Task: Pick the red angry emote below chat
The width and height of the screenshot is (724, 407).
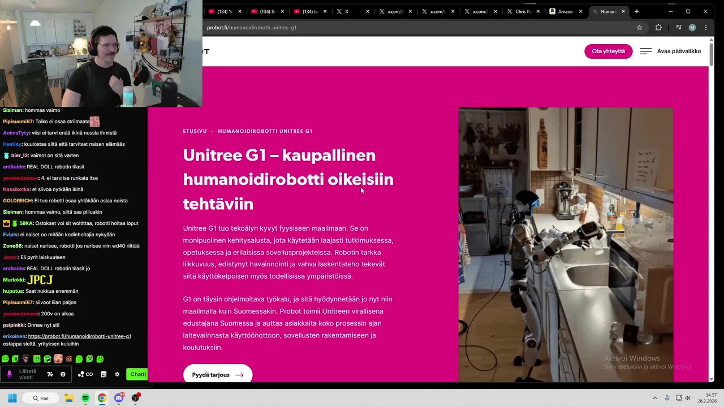Action: coord(69,359)
